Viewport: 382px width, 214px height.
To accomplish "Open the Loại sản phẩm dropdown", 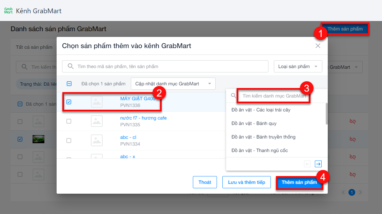I will (x=298, y=66).
